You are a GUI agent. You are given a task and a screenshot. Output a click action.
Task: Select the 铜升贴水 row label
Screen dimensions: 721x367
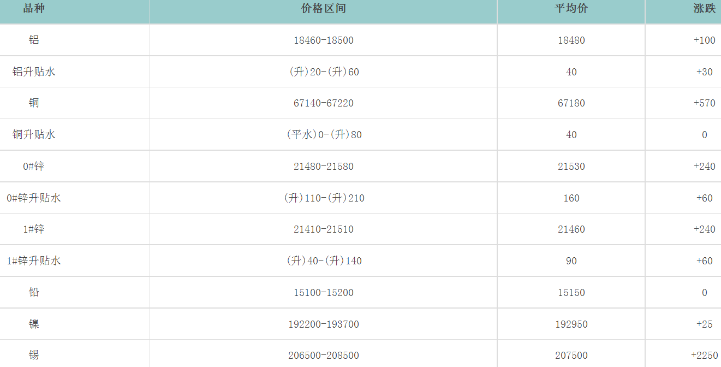pyautogui.click(x=34, y=135)
